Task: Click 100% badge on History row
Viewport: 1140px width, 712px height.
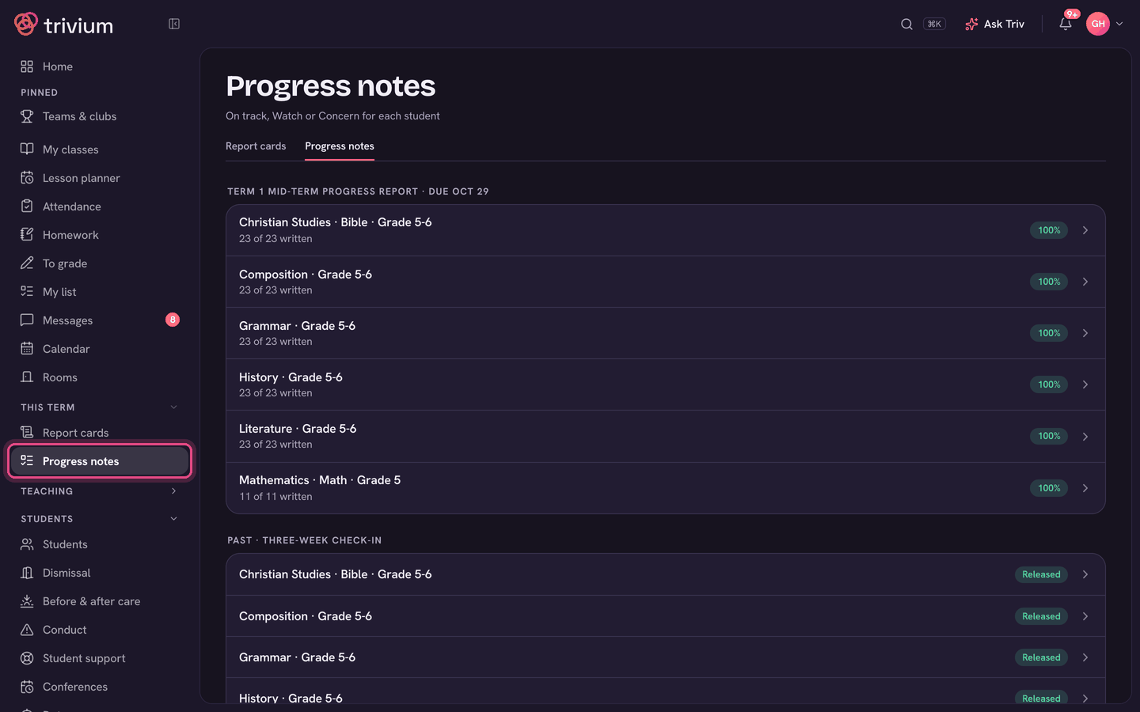Action: [1049, 384]
